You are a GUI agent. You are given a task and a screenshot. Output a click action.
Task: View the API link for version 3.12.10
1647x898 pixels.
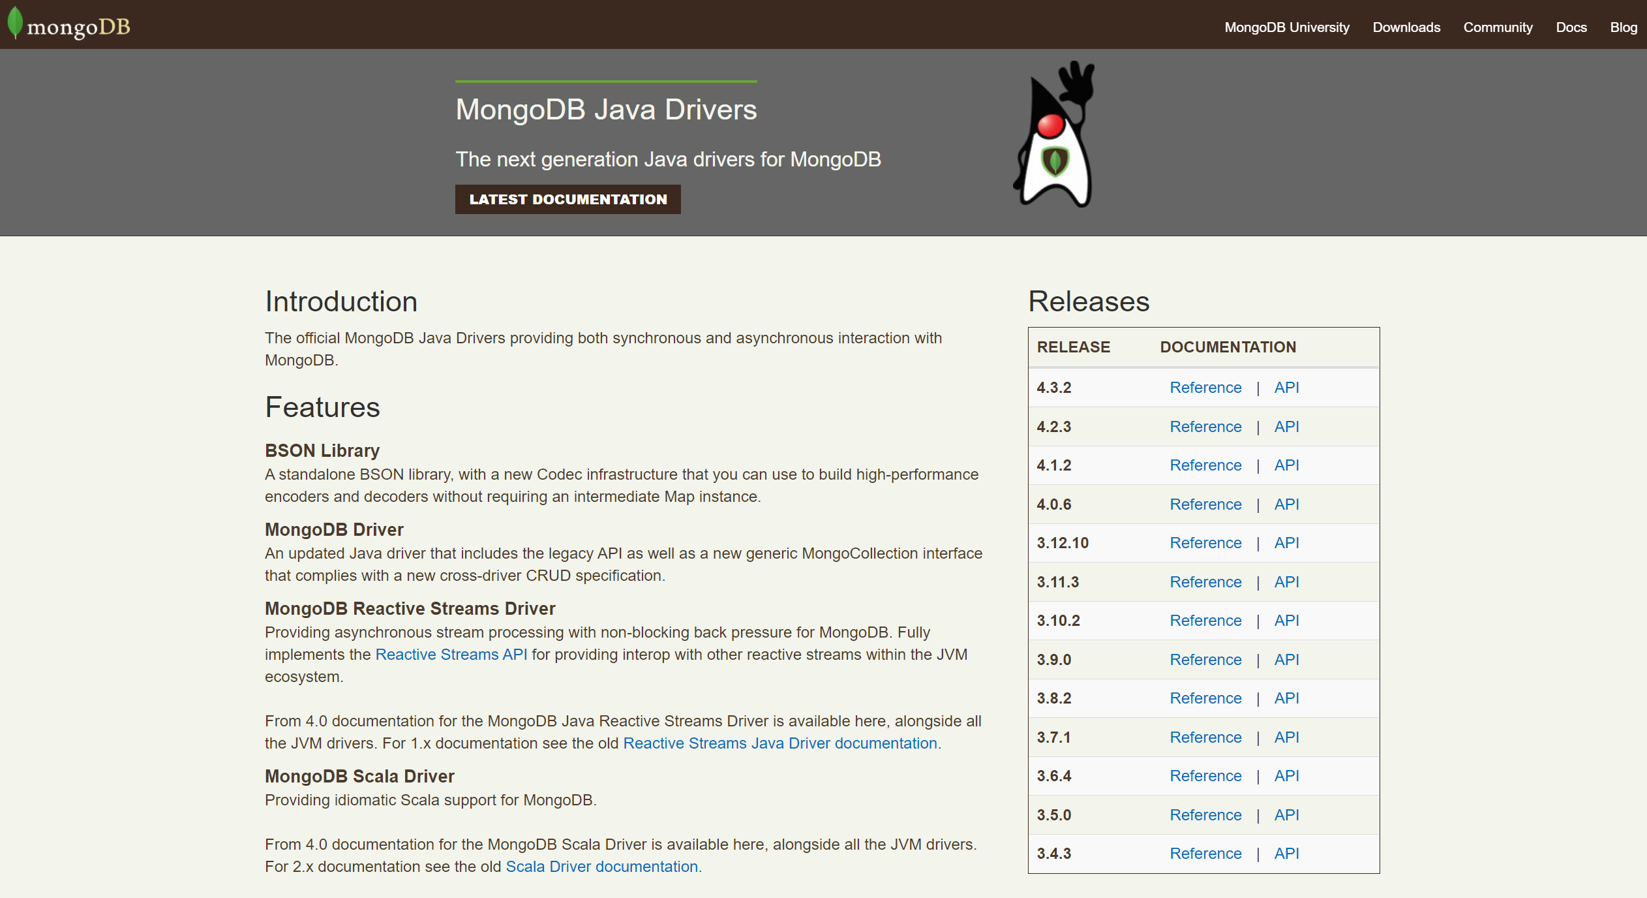coord(1286,543)
